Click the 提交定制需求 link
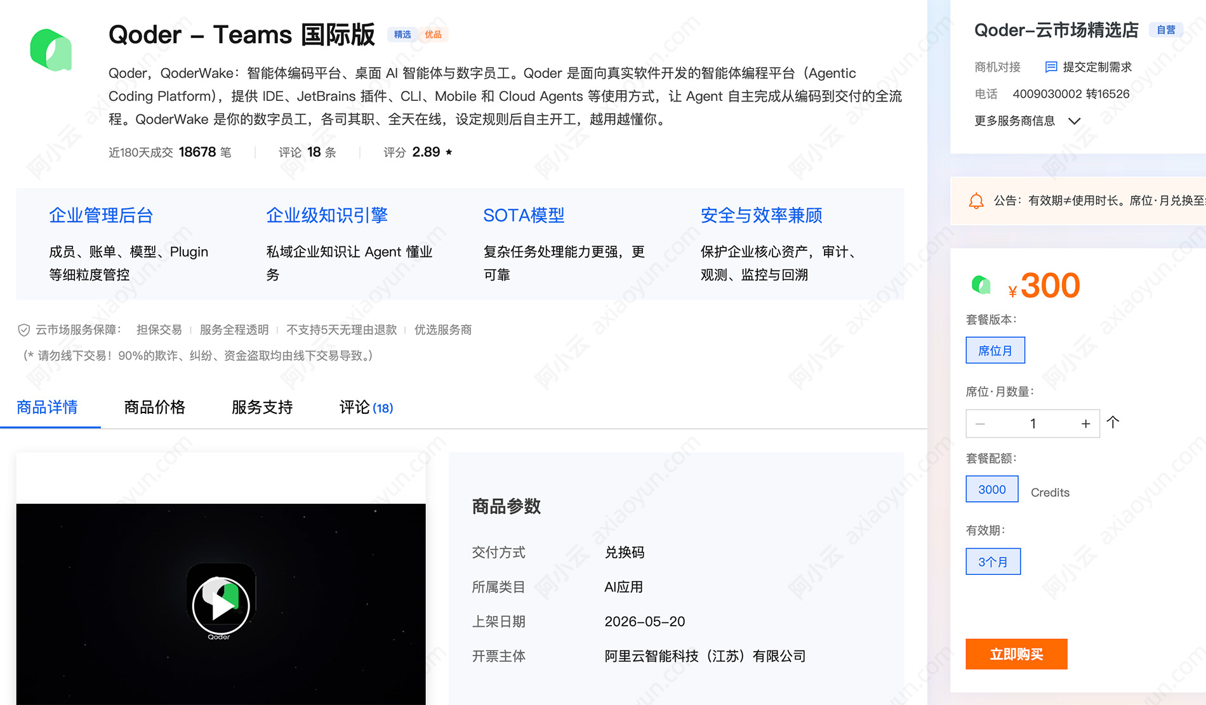This screenshot has width=1206, height=705. click(x=1097, y=67)
